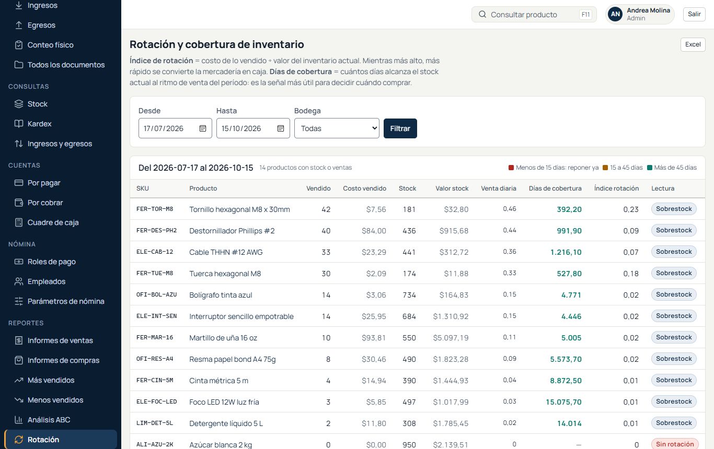Click the Egresos upload arrow icon
The image size is (714, 449).
19,25
